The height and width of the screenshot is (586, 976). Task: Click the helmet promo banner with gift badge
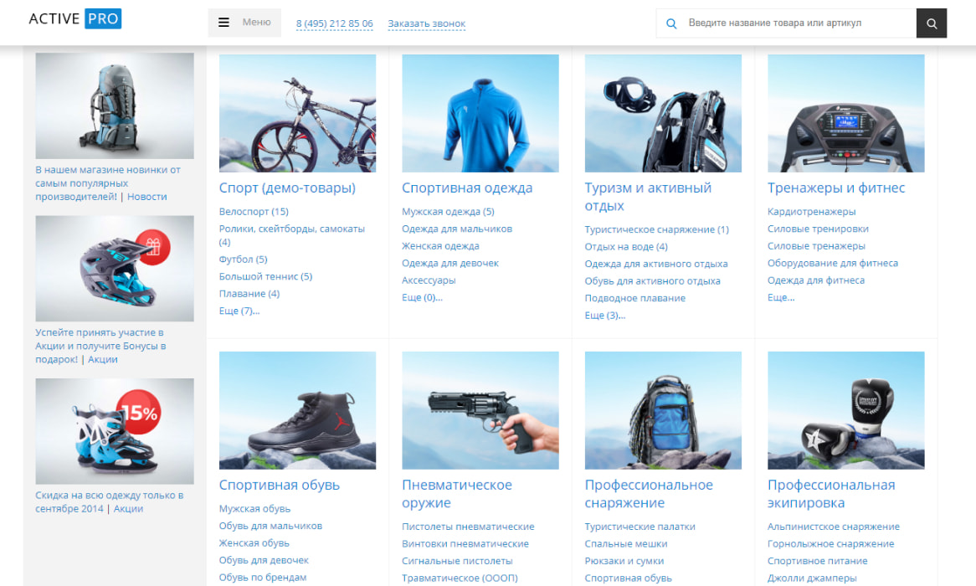coord(115,269)
